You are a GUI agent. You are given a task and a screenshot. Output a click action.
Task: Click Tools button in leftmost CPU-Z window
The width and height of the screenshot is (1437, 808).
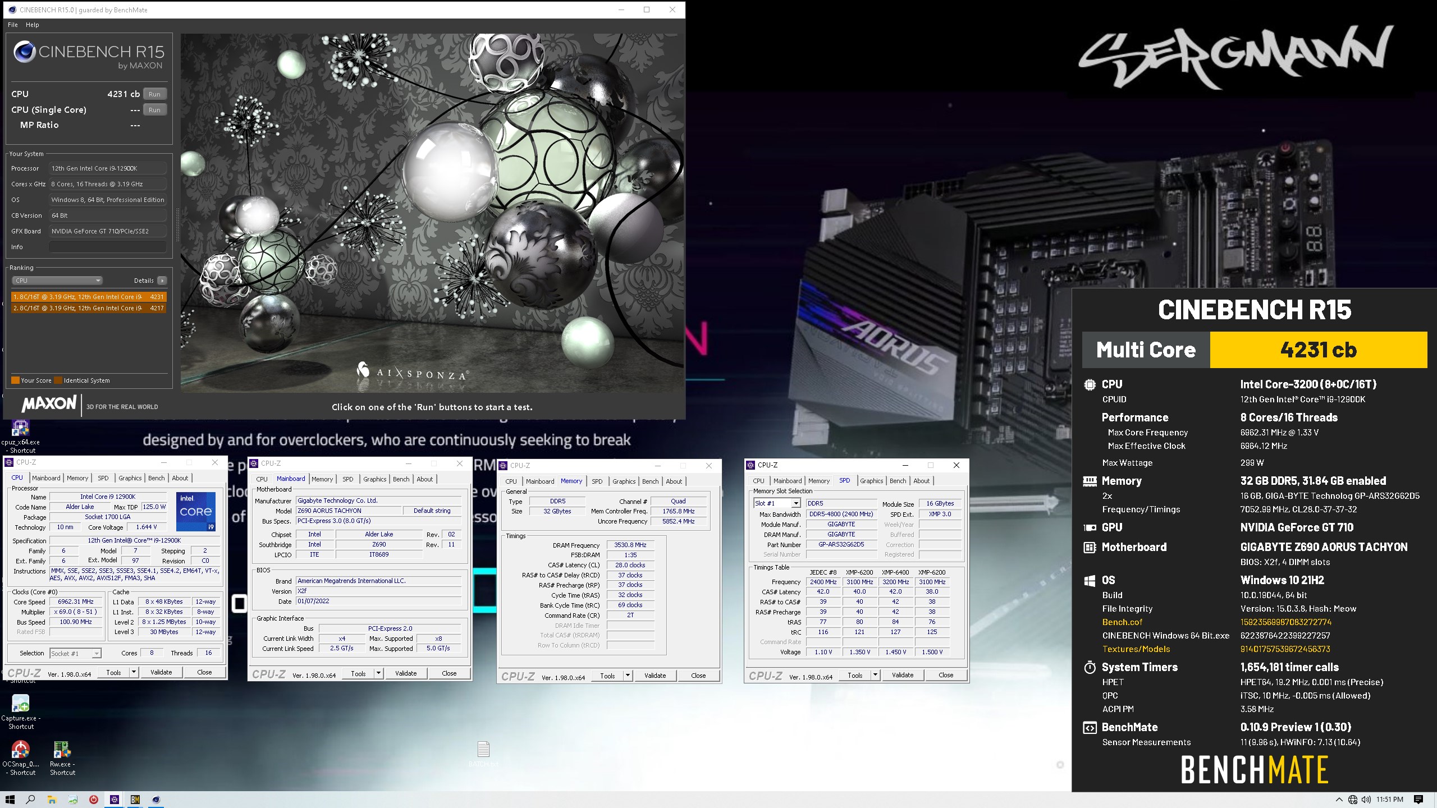[113, 672]
